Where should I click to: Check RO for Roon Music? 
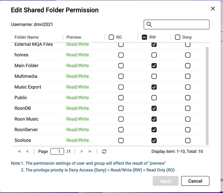click(x=121, y=119)
